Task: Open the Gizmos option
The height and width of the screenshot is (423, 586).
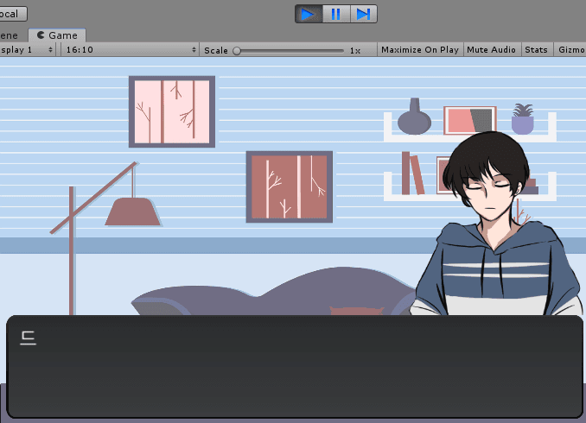Action: 570,50
